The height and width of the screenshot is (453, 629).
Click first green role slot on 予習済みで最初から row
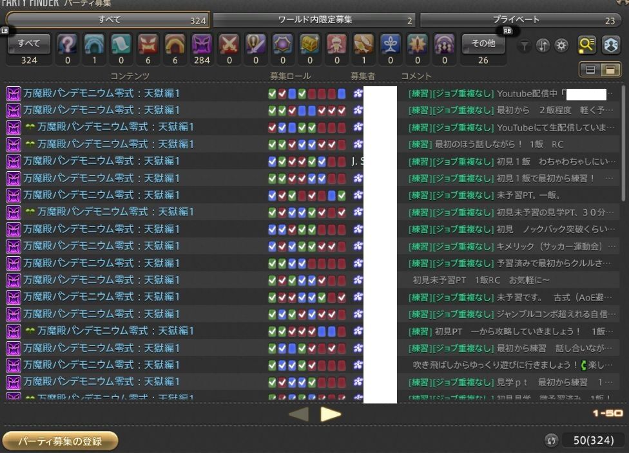point(272,263)
